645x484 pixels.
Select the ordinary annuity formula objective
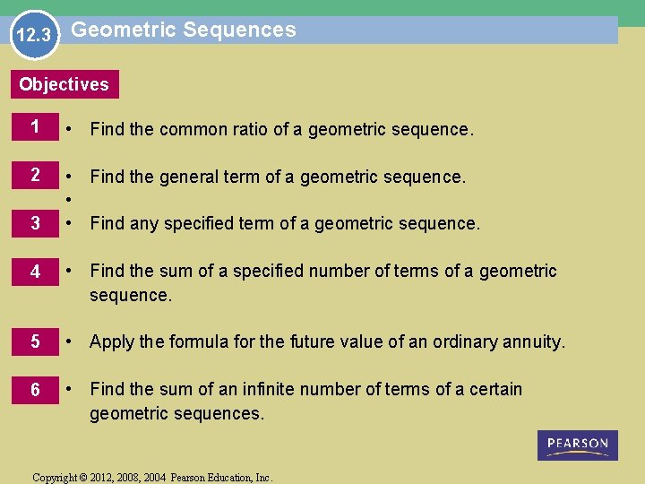pos(328,341)
